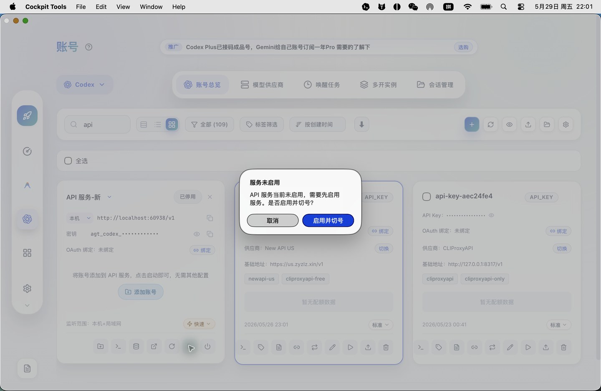Check the api-key-aec24fe4 card checkbox

pos(427,197)
